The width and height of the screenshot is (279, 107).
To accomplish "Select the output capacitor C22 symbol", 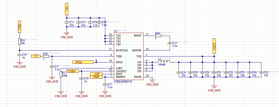I will (x=226, y=72).
